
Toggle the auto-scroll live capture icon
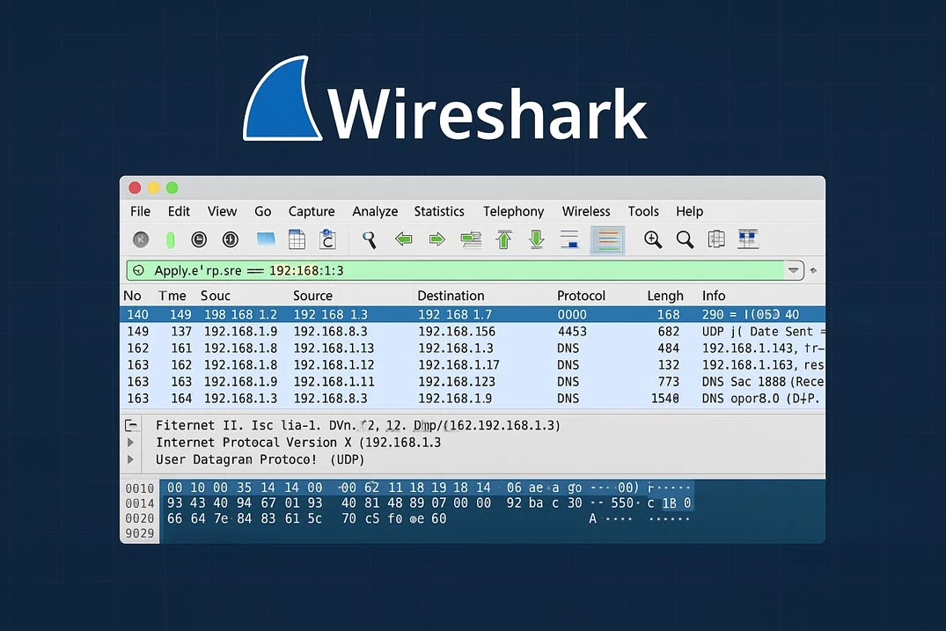coord(569,239)
